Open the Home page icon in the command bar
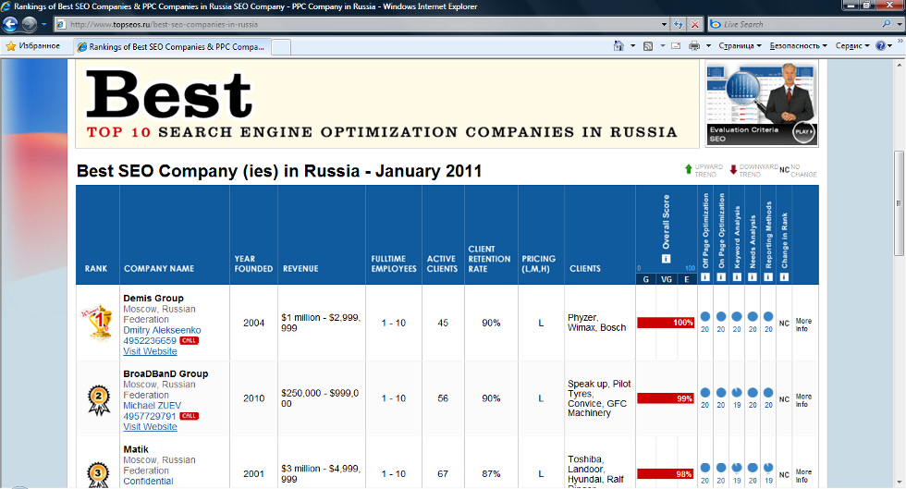The height and width of the screenshot is (489, 906). (618, 45)
